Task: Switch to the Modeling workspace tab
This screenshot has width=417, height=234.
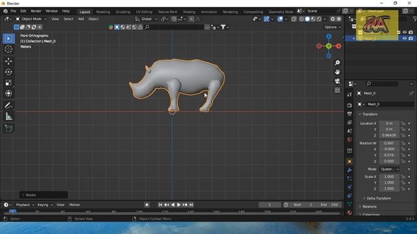Action: pos(103,12)
